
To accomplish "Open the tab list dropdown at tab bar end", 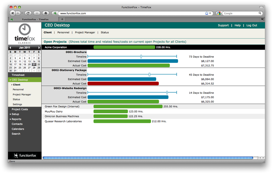I will [262, 19].
